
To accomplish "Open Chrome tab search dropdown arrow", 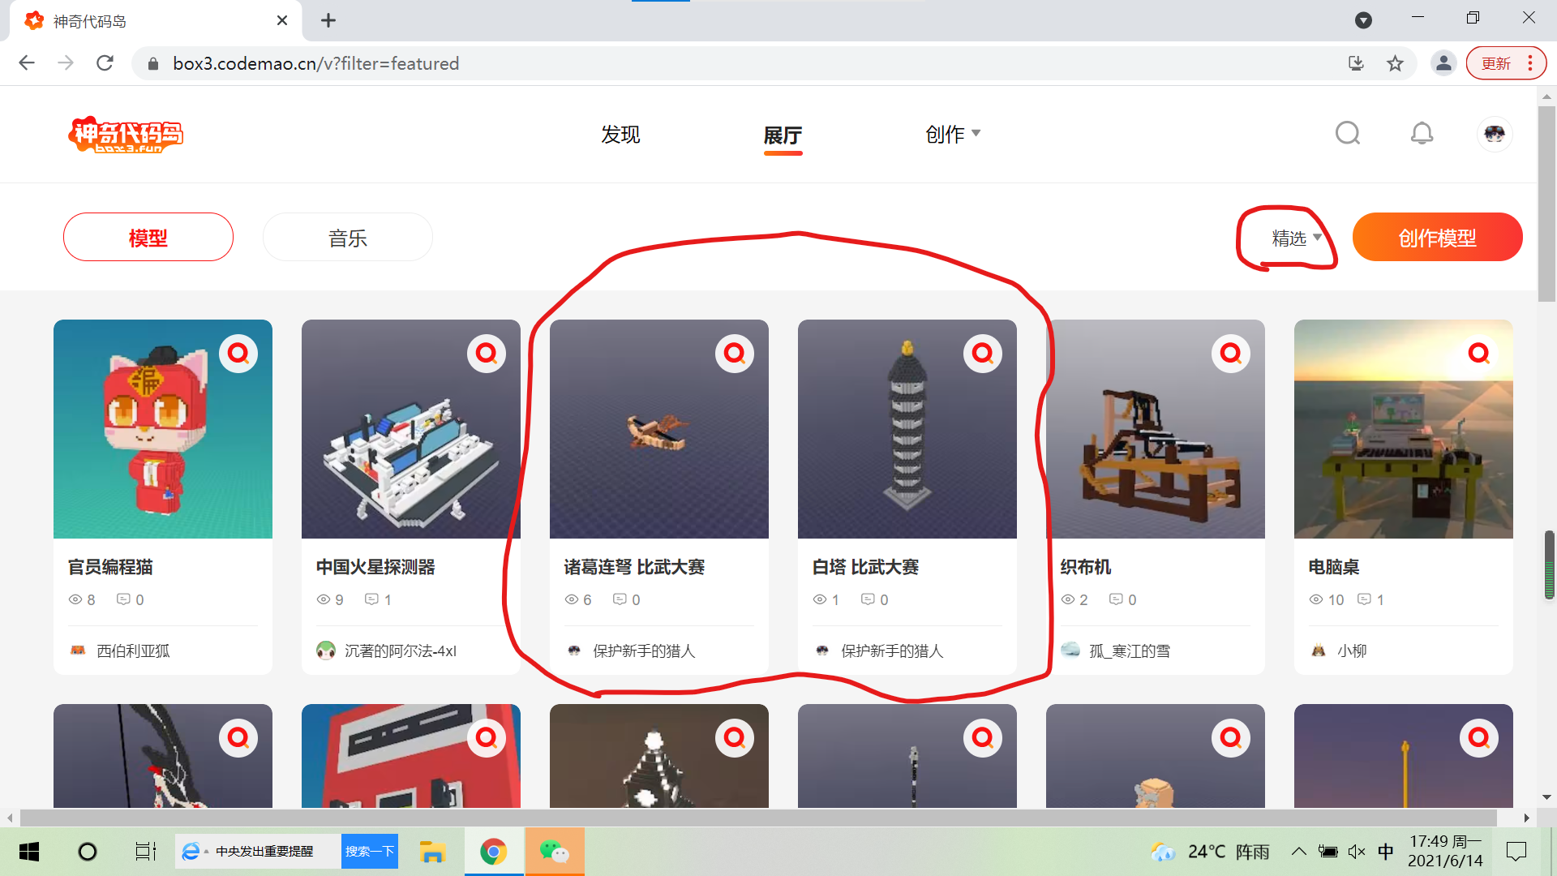I will (x=1364, y=20).
